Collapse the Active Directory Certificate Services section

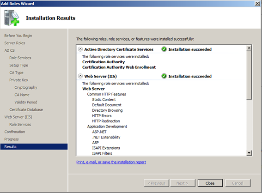tap(80, 49)
